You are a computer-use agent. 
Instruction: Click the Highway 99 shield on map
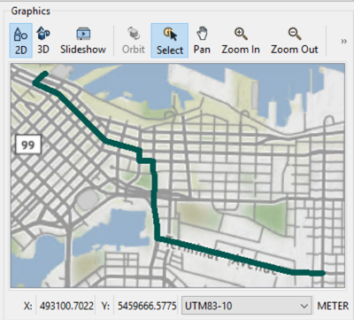click(28, 144)
